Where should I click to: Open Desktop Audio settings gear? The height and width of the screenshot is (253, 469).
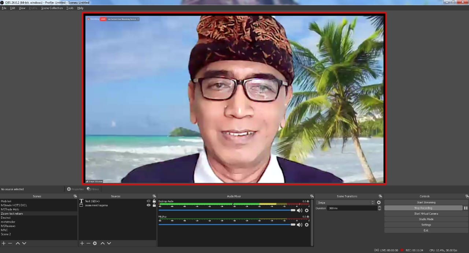click(307, 210)
